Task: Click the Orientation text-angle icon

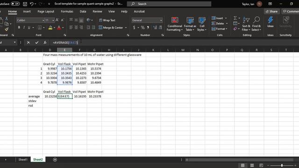Action: coord(88,20)
